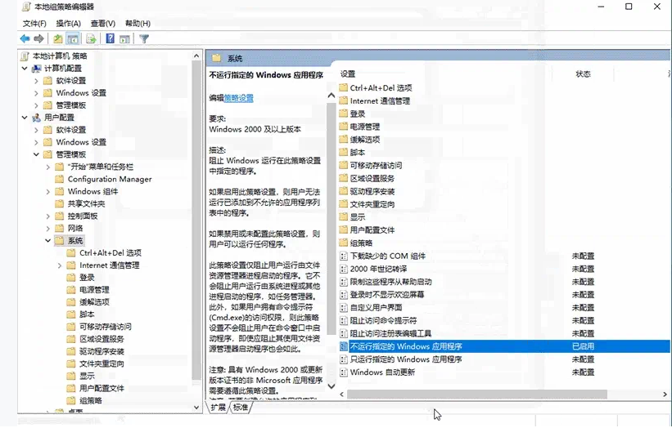Click the Export List toolbar icon

pos(91,38)
